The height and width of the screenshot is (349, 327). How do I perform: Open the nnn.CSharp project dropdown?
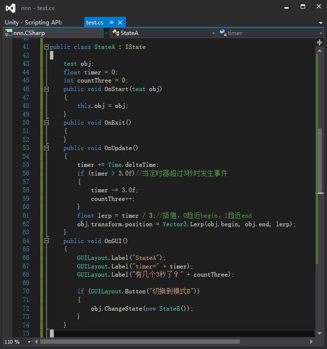(106, 33)
